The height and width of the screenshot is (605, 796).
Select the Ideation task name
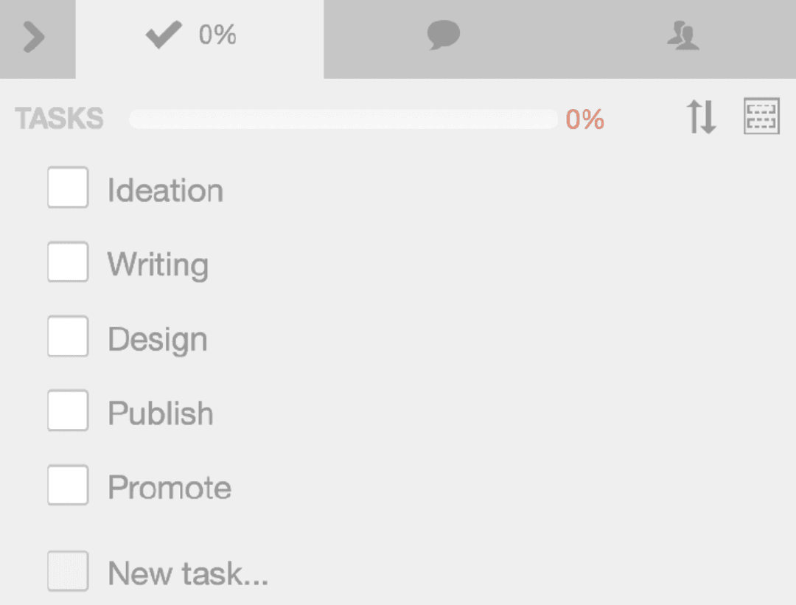[165, 191]
